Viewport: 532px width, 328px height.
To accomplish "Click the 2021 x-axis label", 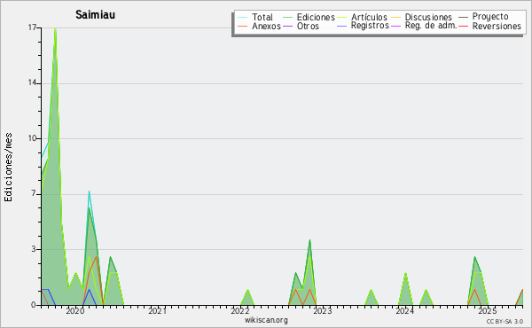I will coord(158,311).
